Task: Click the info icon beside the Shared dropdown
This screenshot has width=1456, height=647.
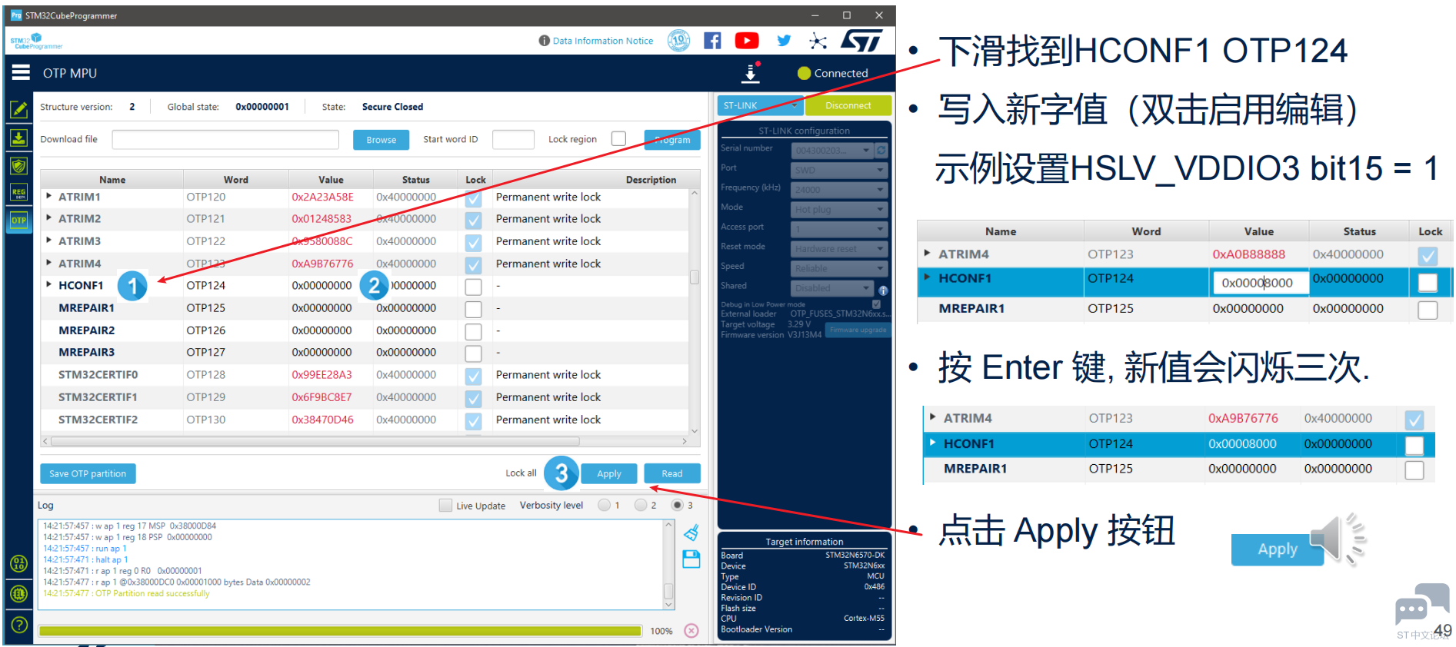Action: 883,290
